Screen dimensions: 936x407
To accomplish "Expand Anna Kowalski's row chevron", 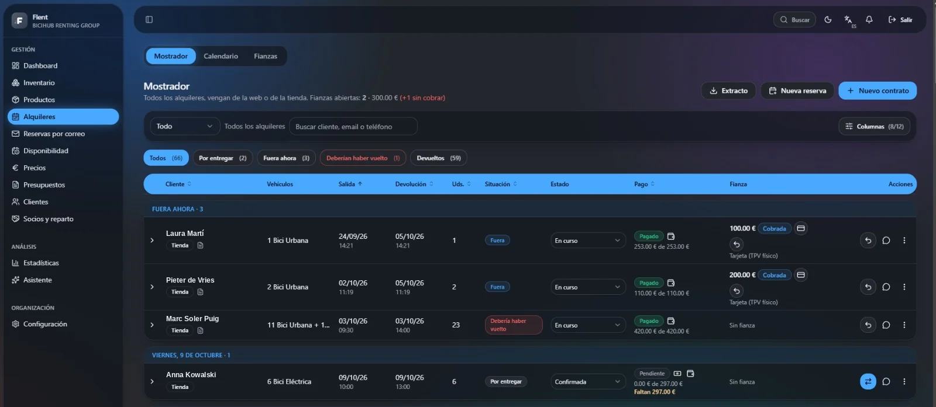I will click(152, 382).
